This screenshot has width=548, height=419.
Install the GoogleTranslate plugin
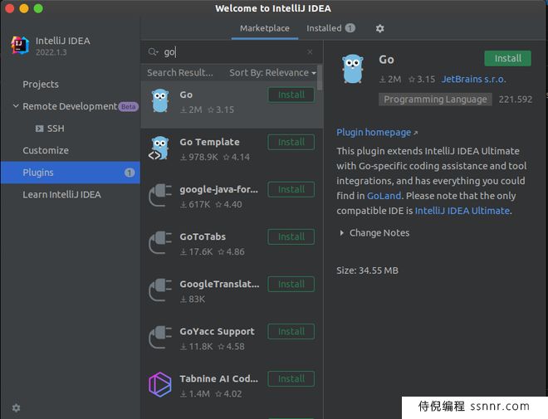click(291, 285)
